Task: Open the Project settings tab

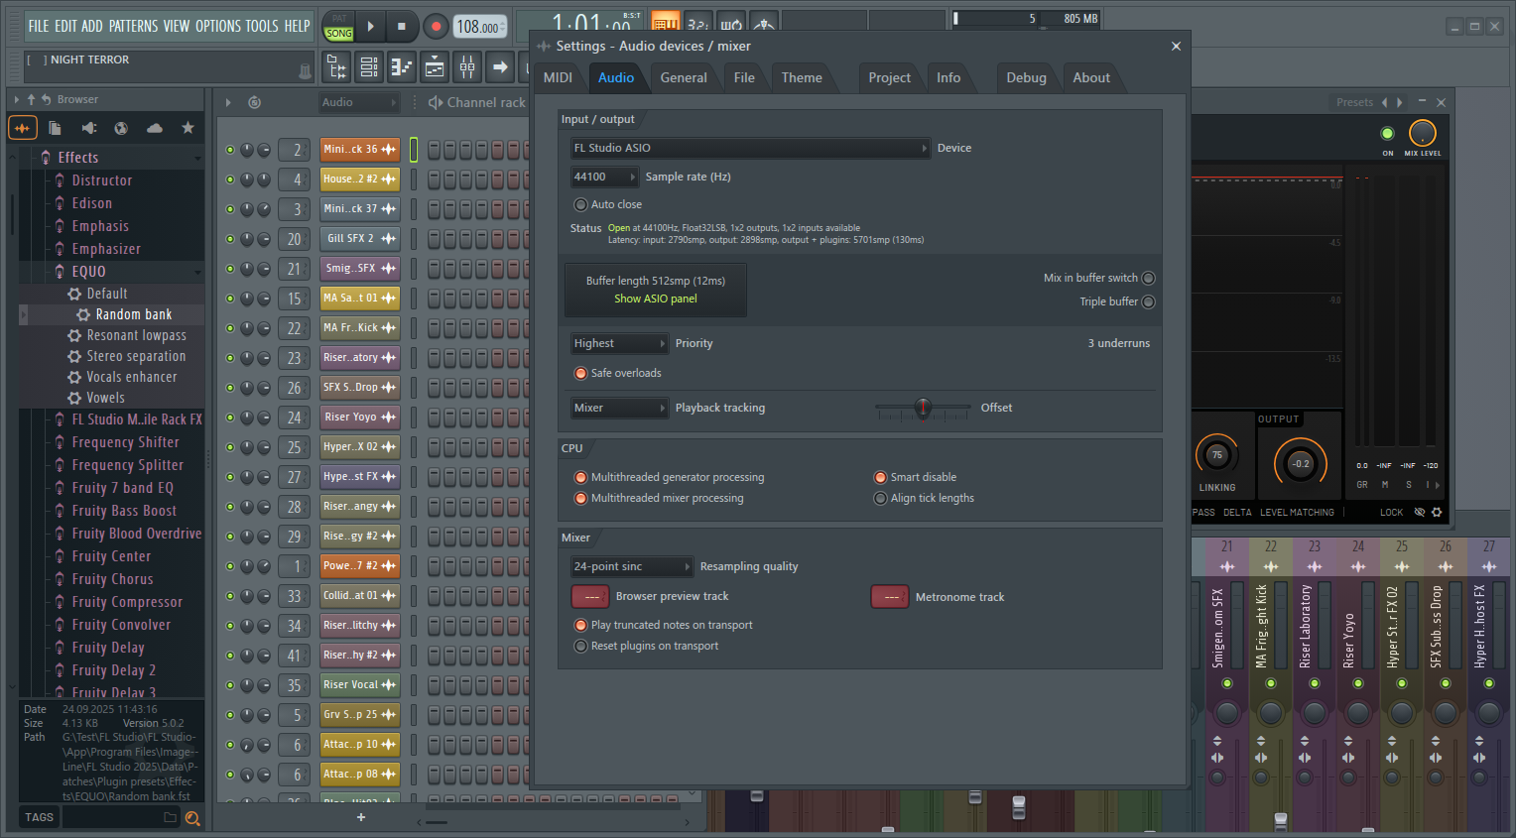Action: [889, 78]
